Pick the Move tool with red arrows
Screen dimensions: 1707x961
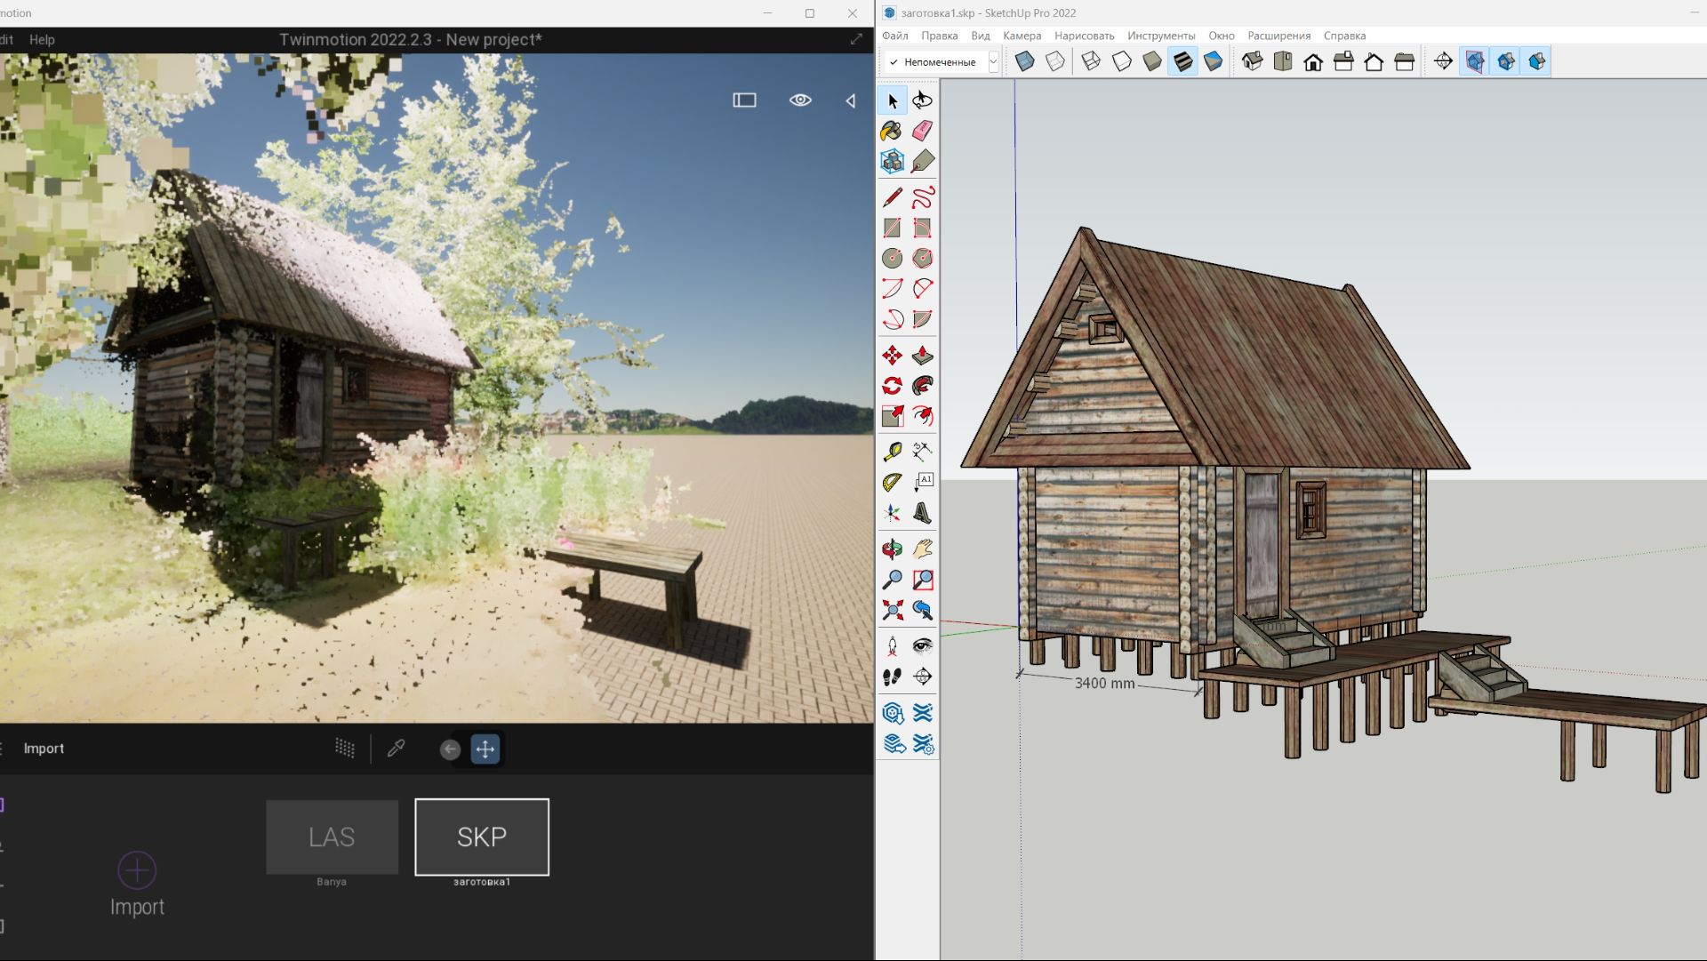[892, 356]
